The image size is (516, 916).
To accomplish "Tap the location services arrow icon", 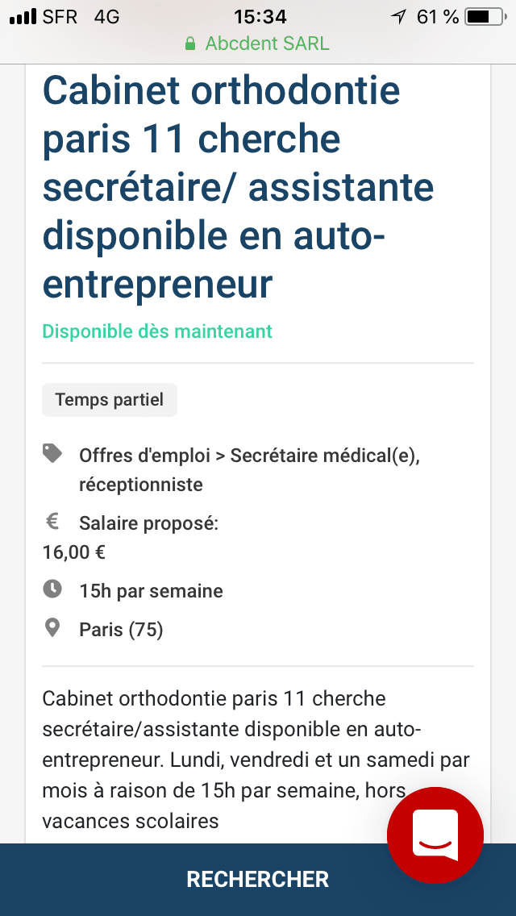I will tap(398, 16).
